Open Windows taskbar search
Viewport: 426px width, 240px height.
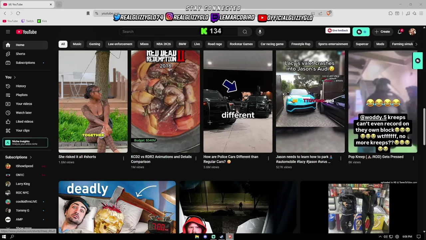click(12, 237)
